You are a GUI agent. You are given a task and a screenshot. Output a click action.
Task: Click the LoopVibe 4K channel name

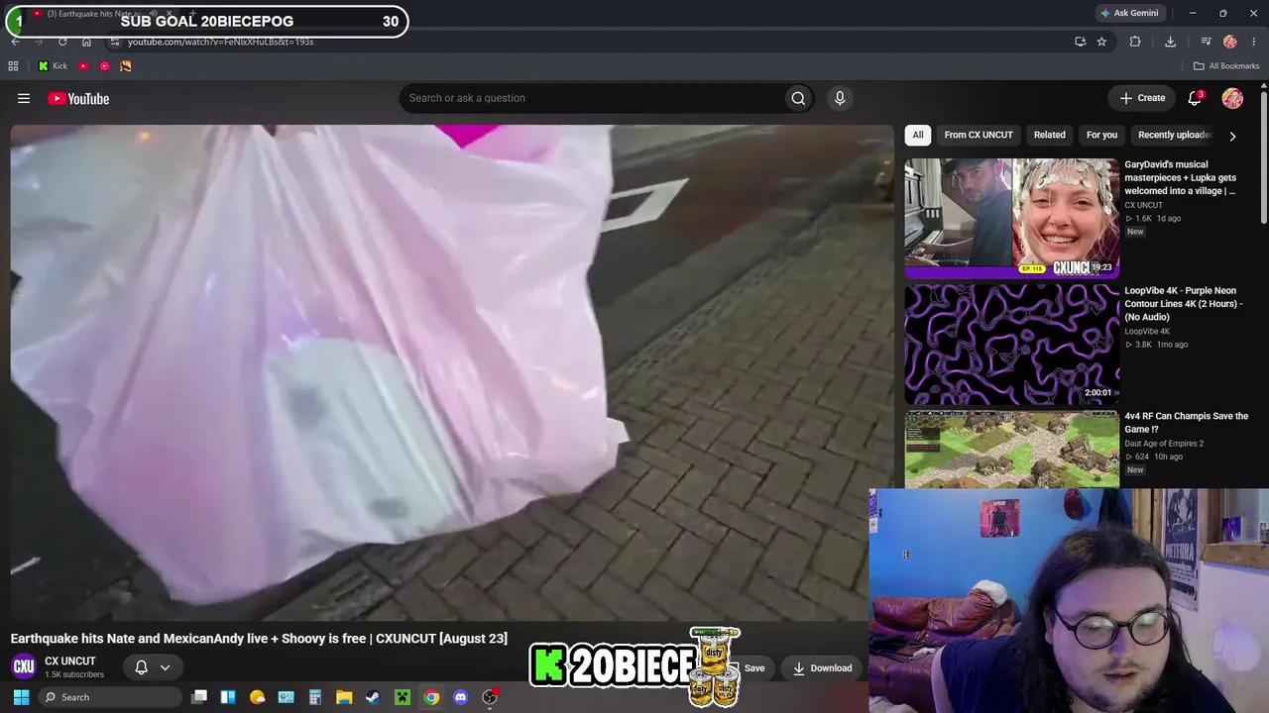coord(1147,331)
